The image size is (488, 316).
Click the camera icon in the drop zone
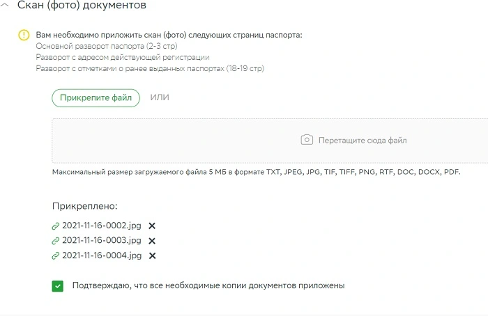307,140
